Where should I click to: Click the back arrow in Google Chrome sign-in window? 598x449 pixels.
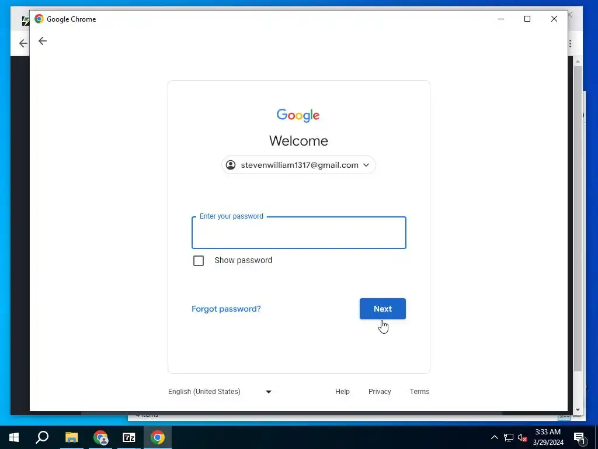pyautogui.click(x=42, y=41)
